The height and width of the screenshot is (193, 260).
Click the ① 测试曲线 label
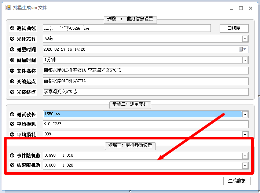[23, 28]
